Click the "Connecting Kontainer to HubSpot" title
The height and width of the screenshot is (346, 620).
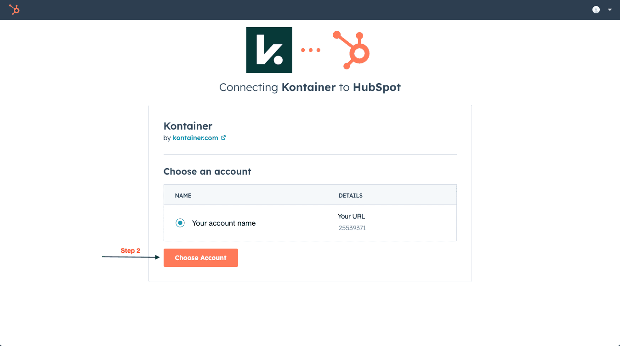coord(310,87)
